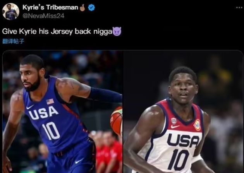Click the USA lettering on the white jersey
Screen dimensions: 244x173
click(183, 140)
